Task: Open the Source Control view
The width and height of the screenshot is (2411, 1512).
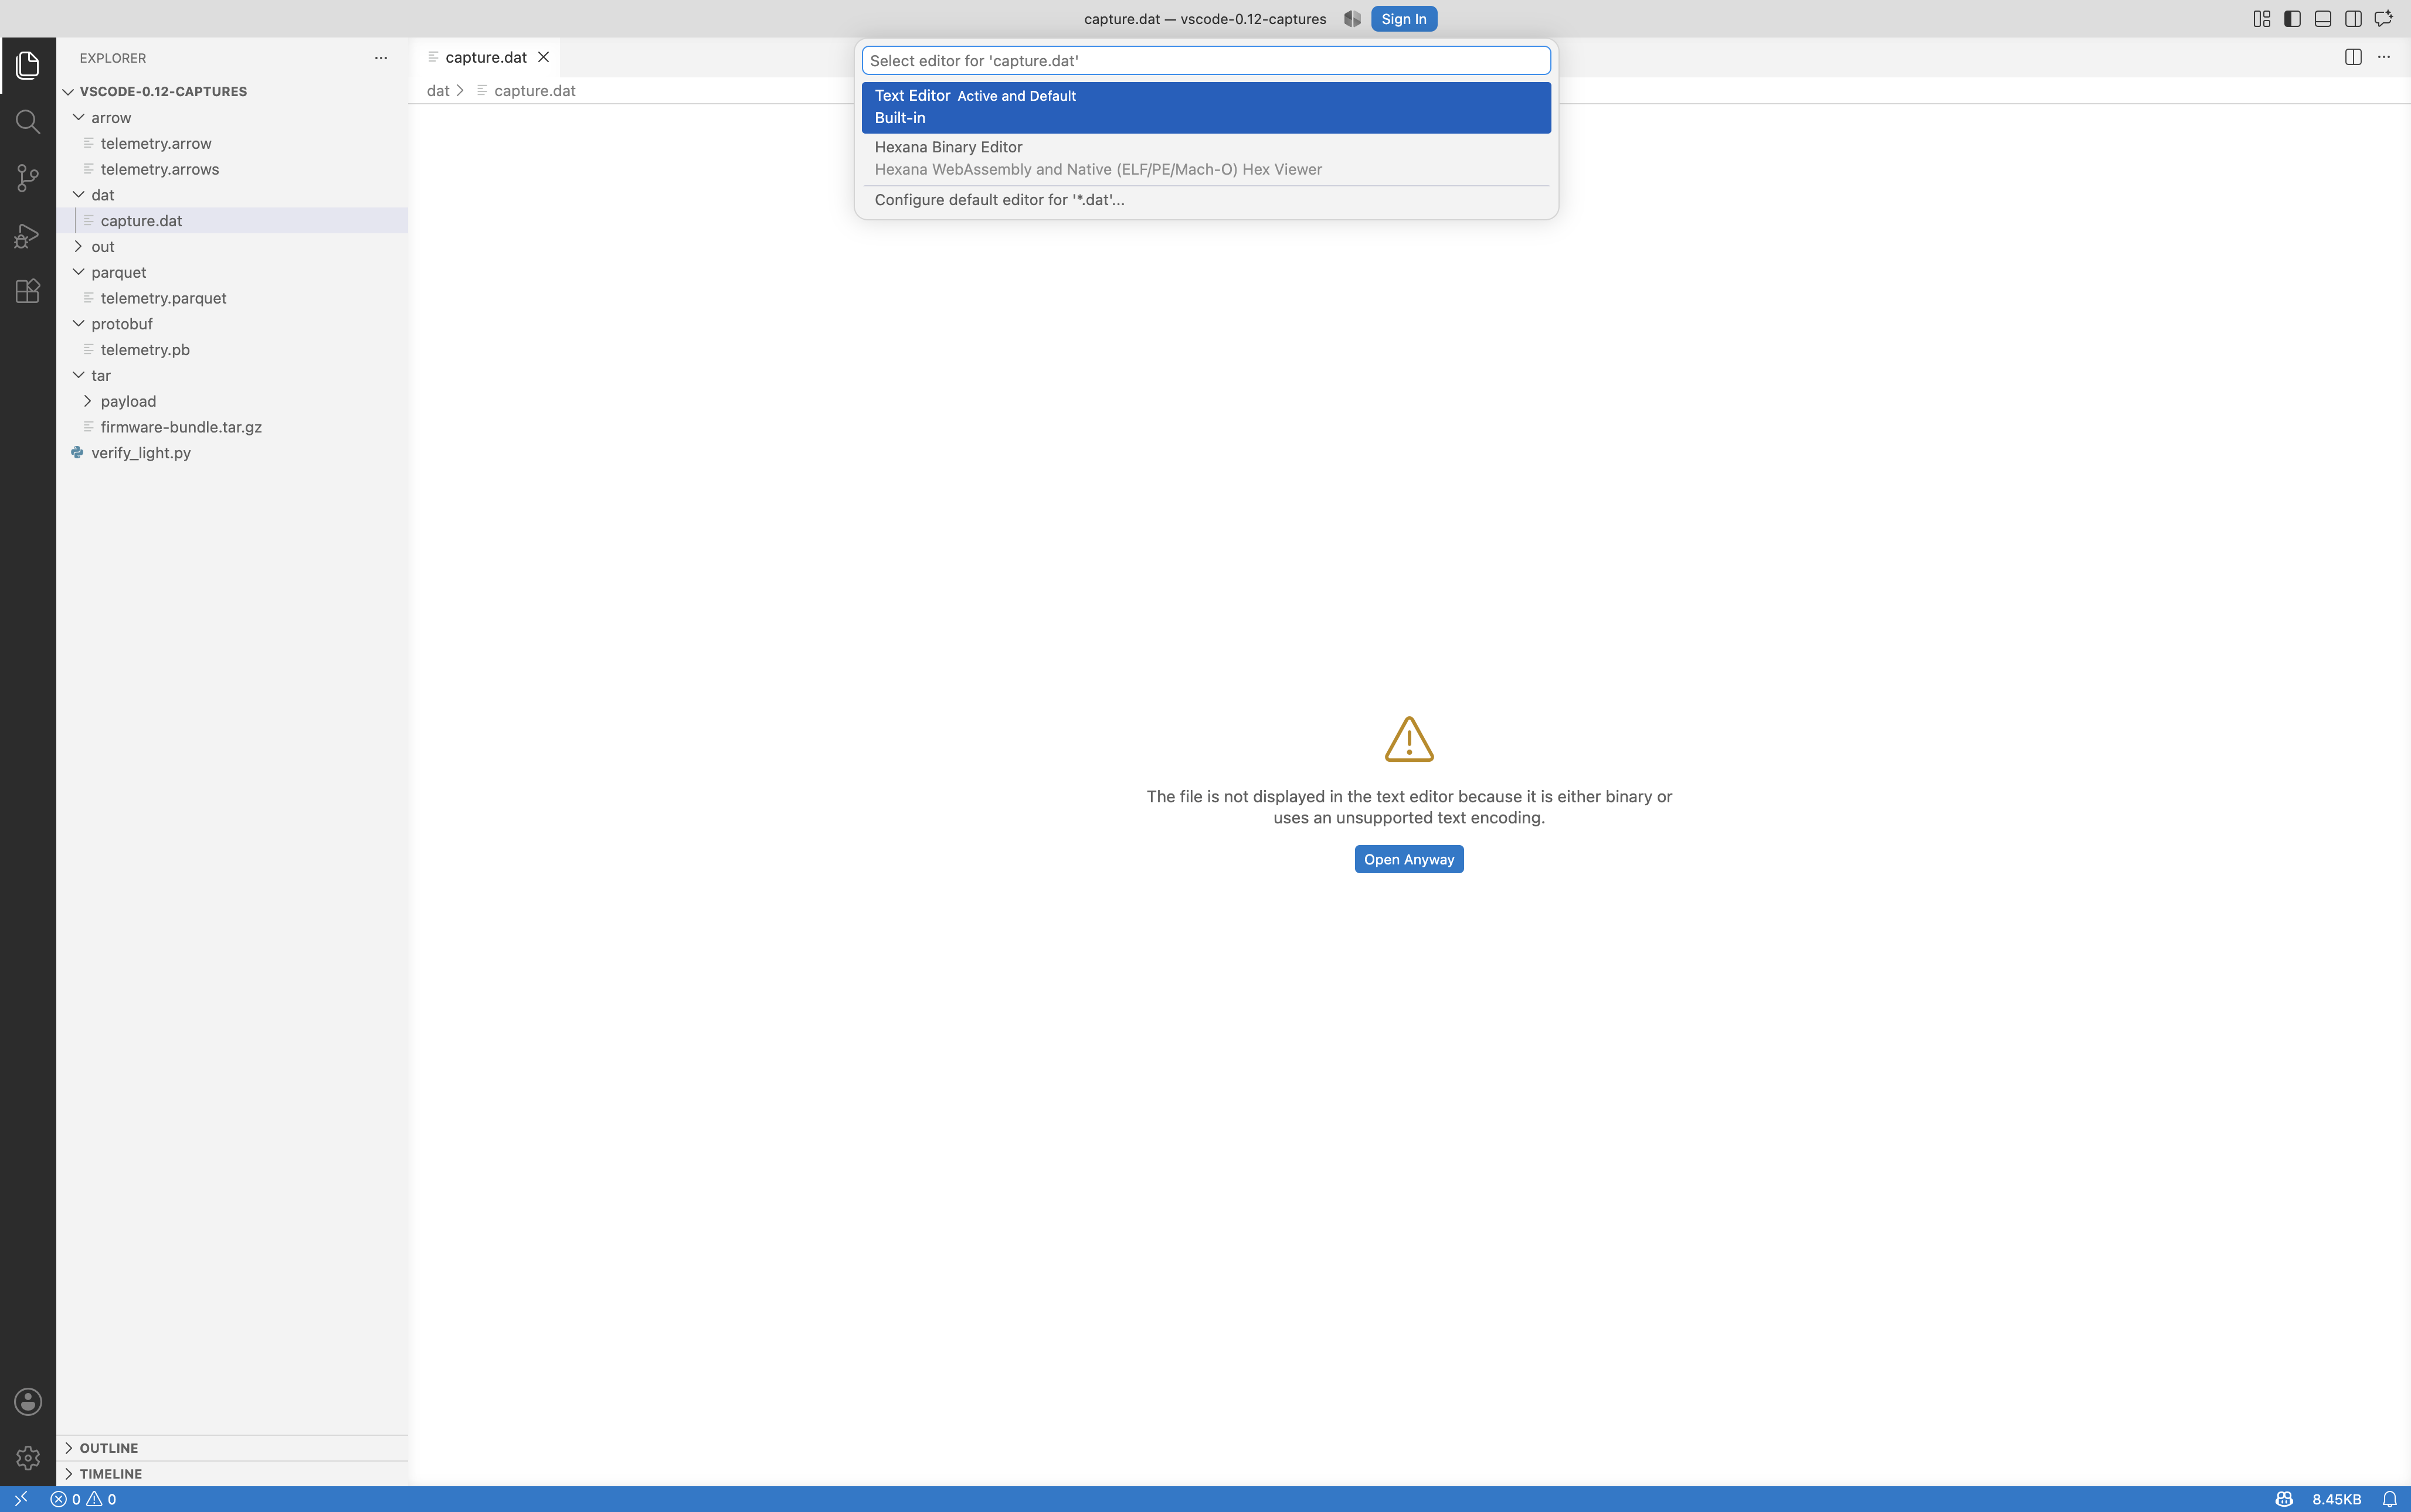Action: pyautogui.click(x=28, y=178)
